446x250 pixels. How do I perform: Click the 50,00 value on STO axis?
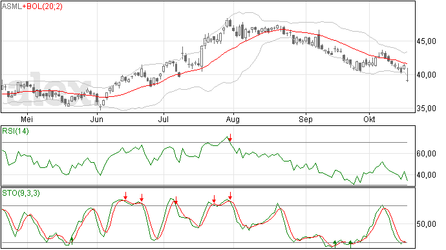tap(427, 224)
